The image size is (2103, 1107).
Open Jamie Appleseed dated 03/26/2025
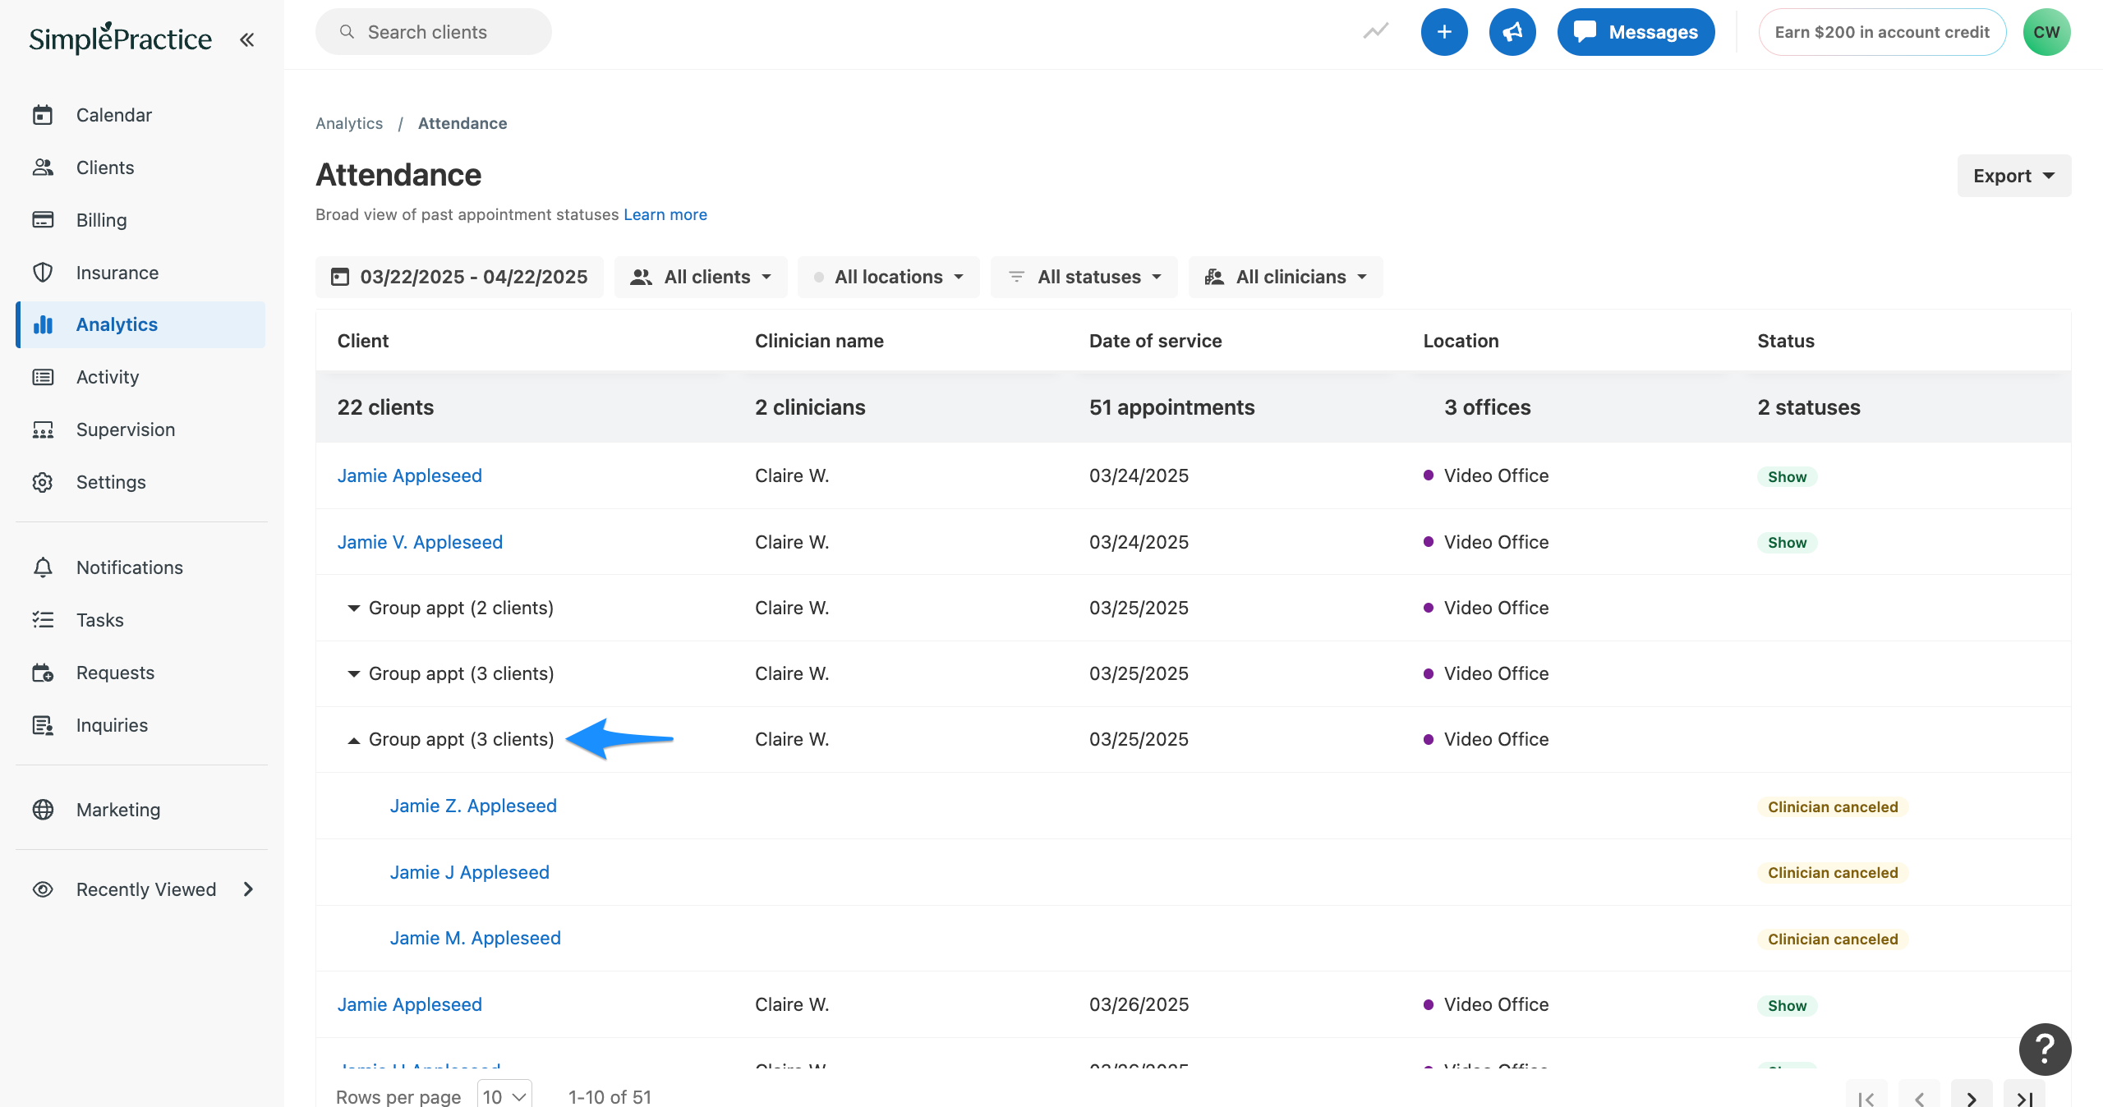pos(409,1004)
